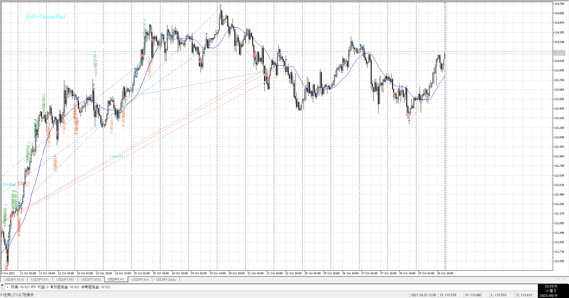
Task: Click the system clock showing 22:35:15
Action: [551, 286]
